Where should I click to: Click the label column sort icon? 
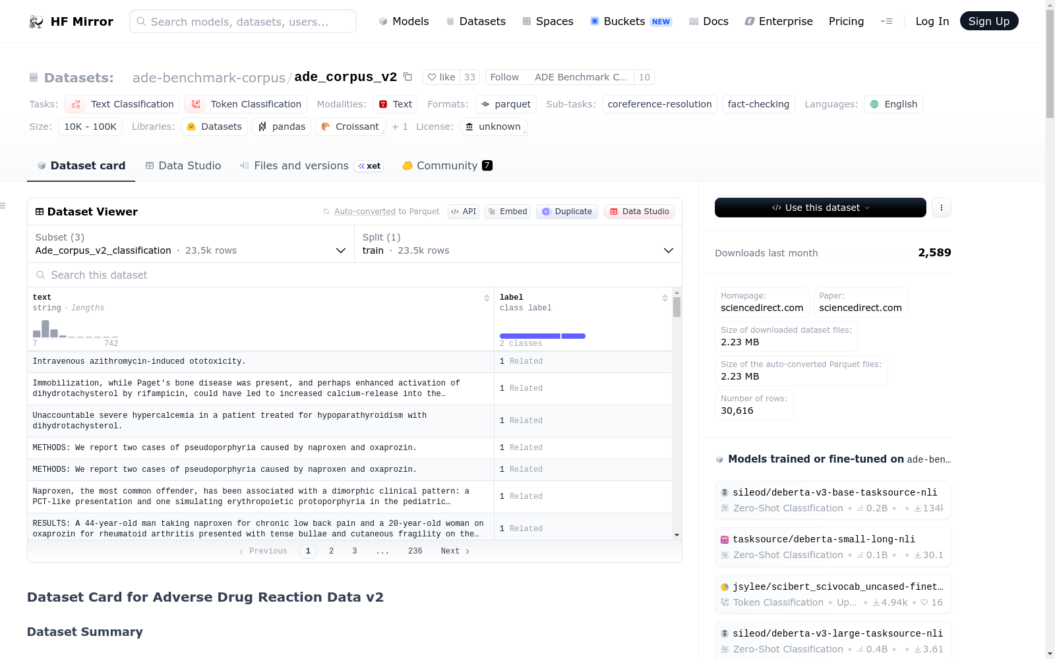coord(665,298)
